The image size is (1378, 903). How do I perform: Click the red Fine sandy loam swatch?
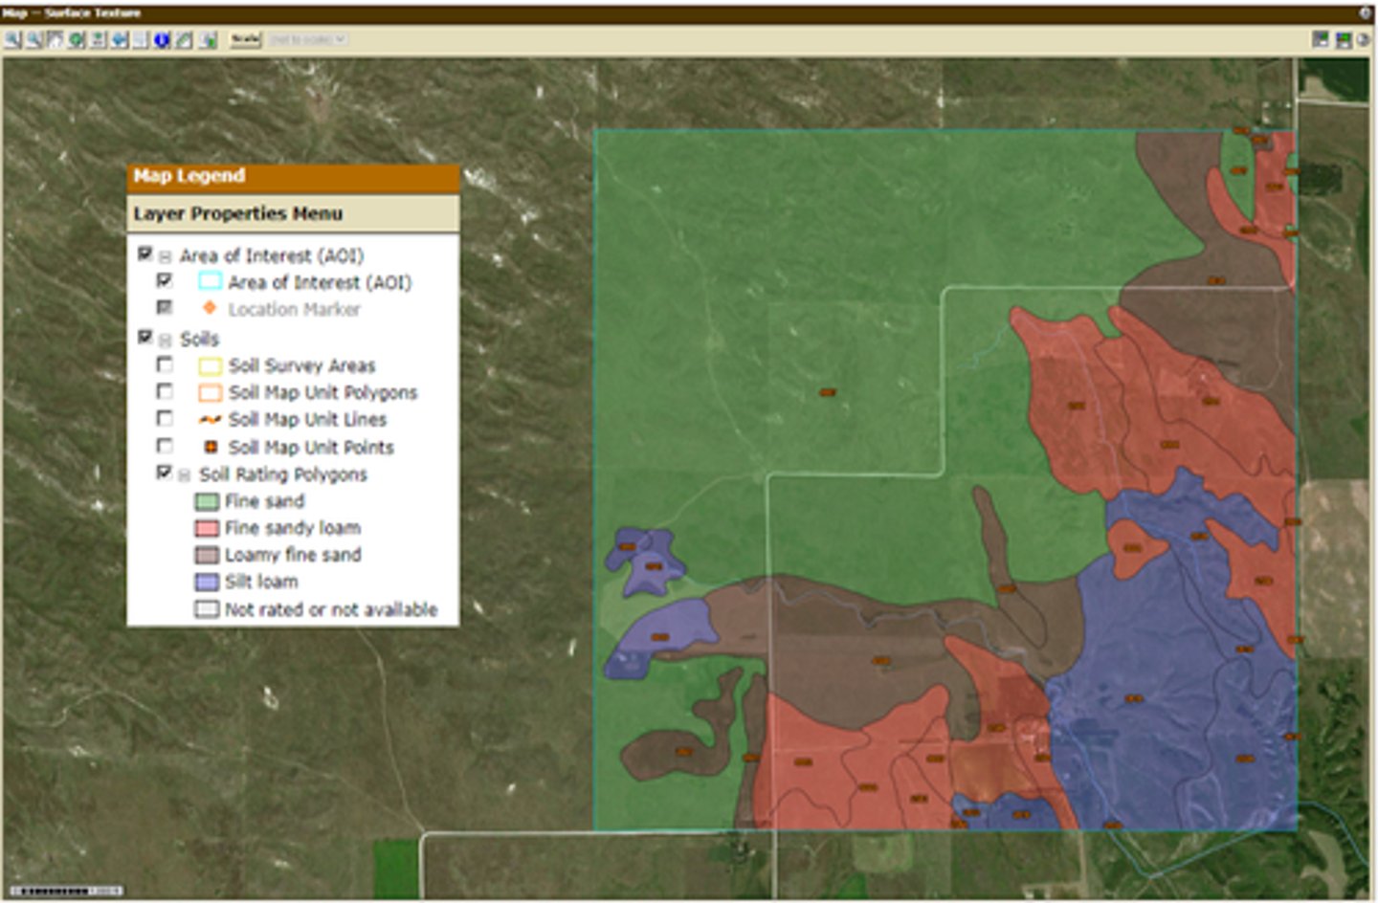point(207,528)
